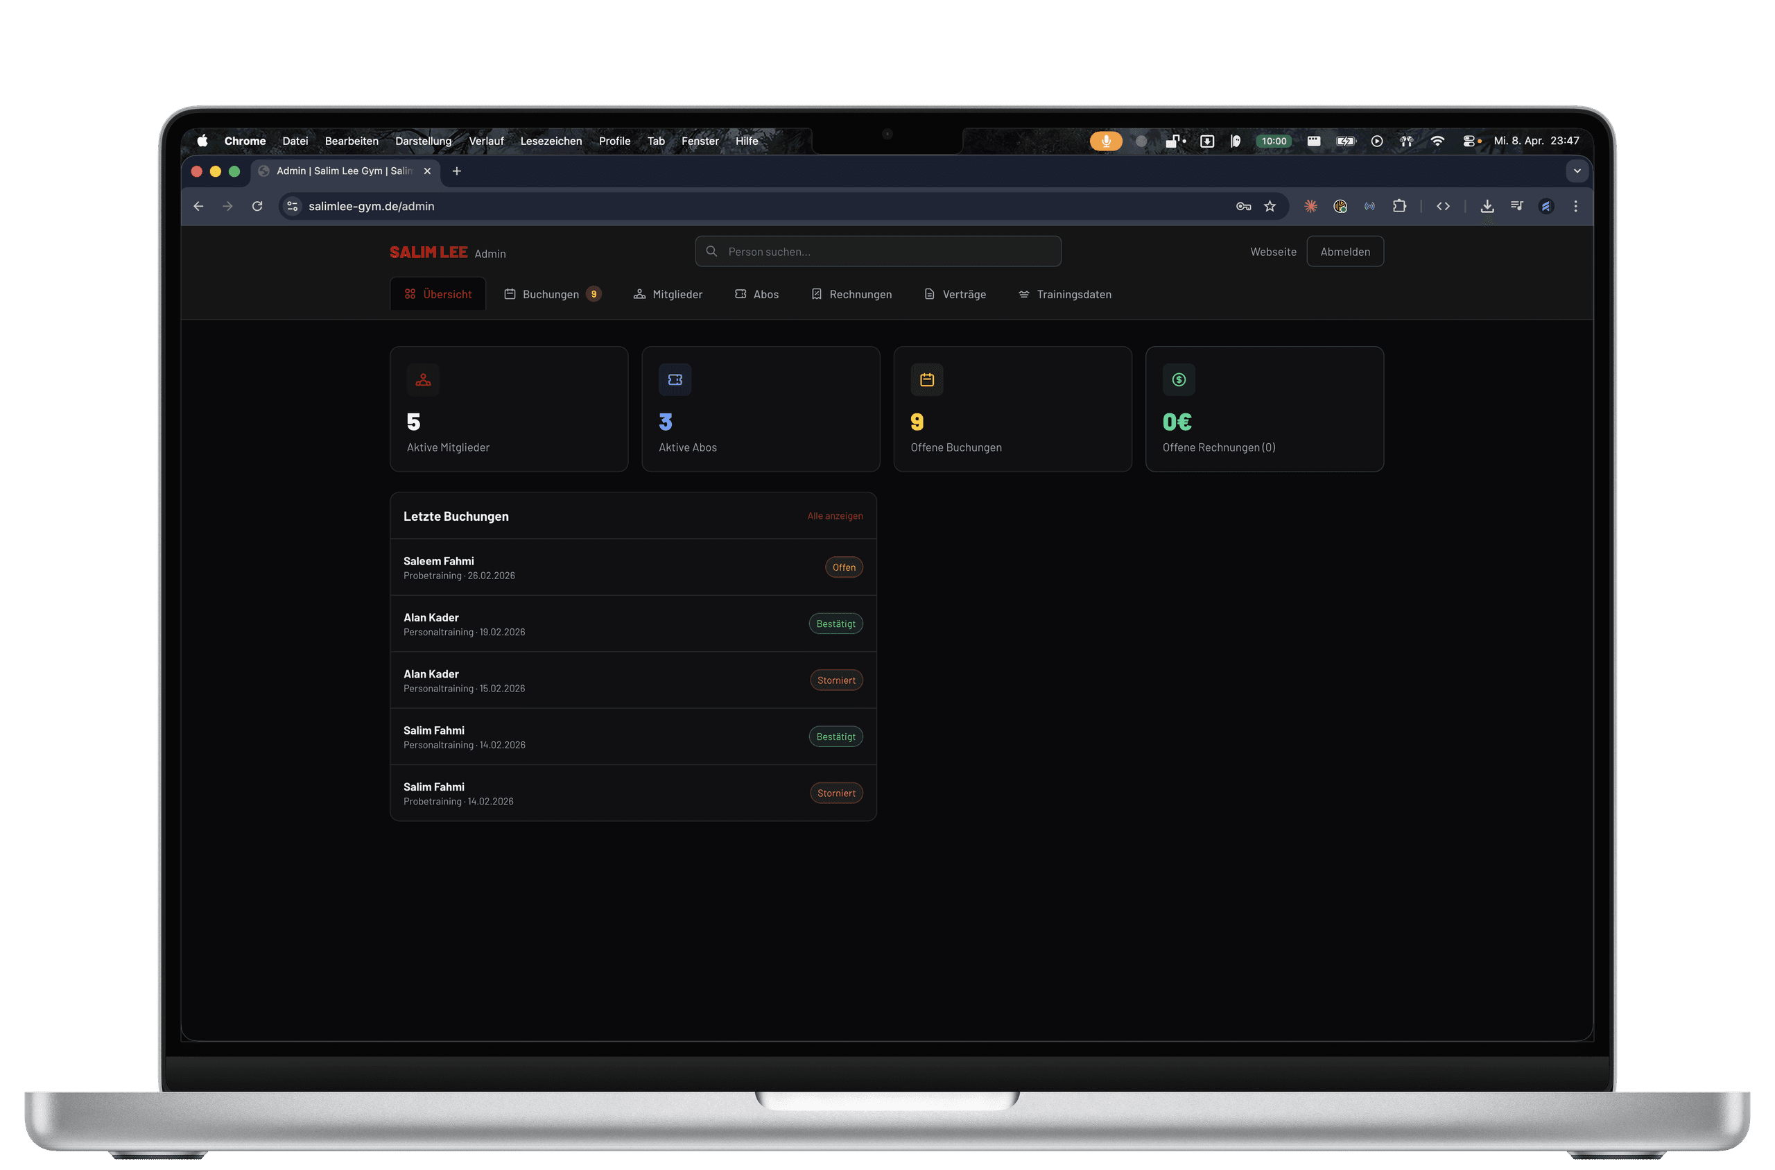Open the Apple menu
This screenshot has height=1170, width=1775.
coord(202,141)
